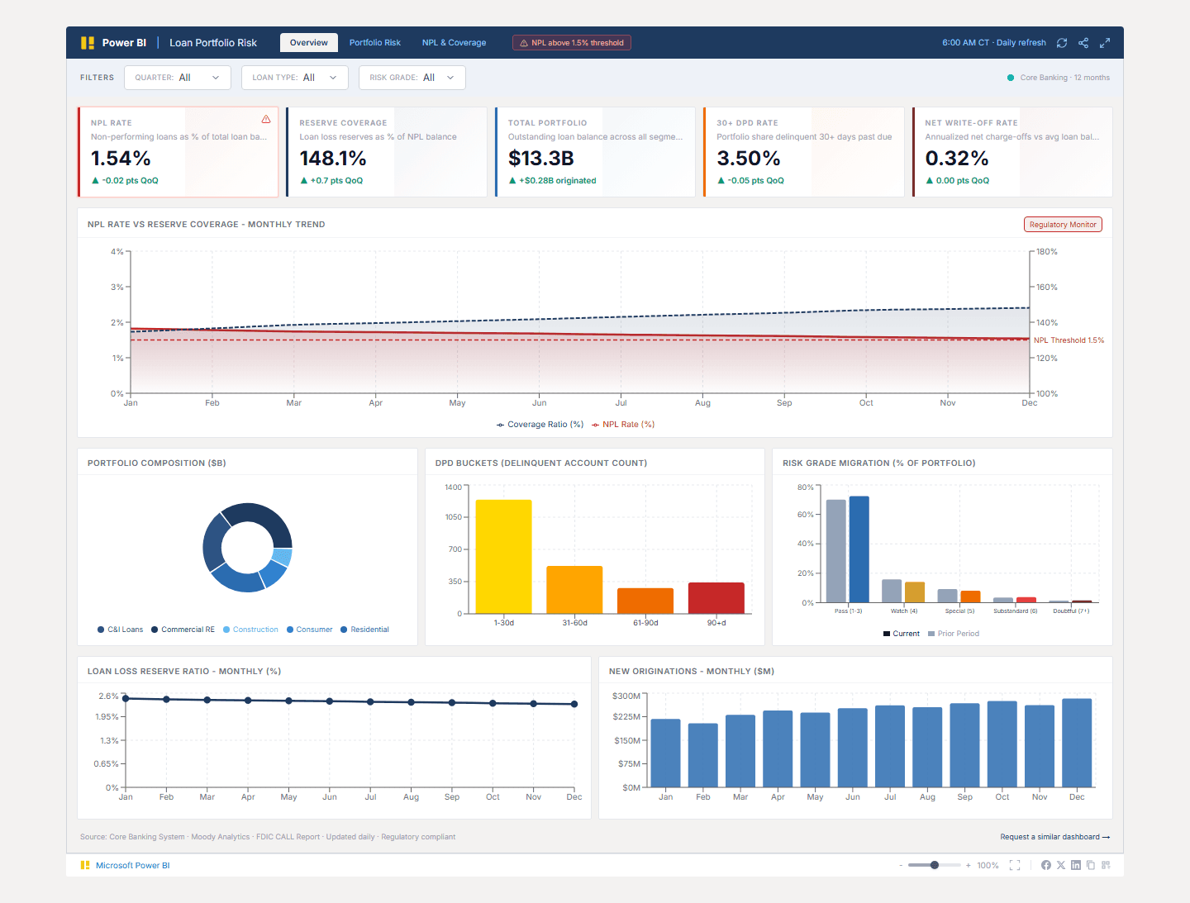The height and width of the screenshot is (903, 1190).
Task: Click the 6:00 AM CT Daily refresh text
Action: (x=994, y=43)
